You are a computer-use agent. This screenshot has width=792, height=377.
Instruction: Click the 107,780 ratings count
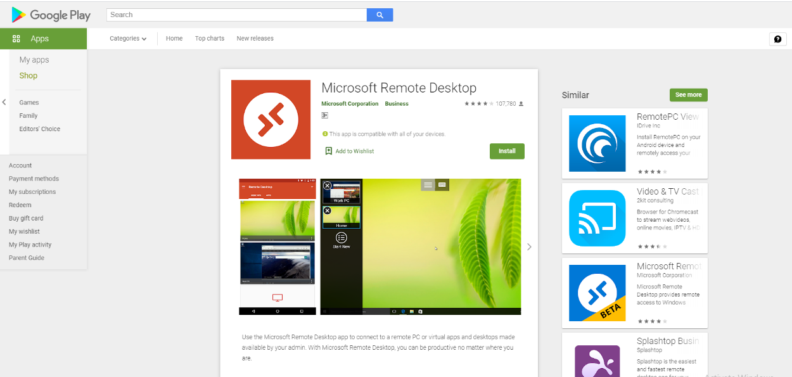(x=506, y=104)
